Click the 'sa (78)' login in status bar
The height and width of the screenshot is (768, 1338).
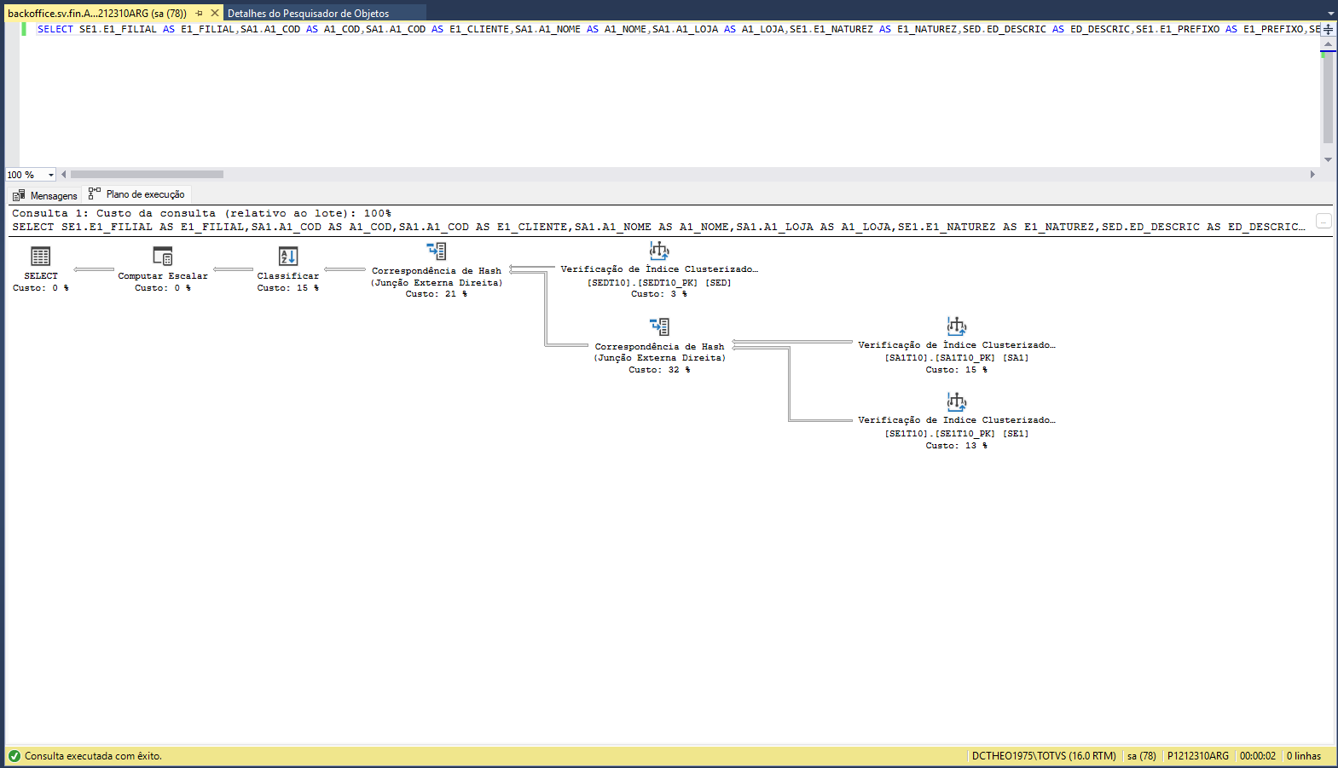pos(1142,755)
